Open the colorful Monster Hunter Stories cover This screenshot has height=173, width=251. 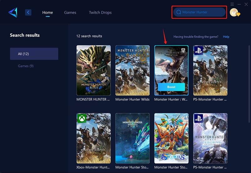[171, 138]
